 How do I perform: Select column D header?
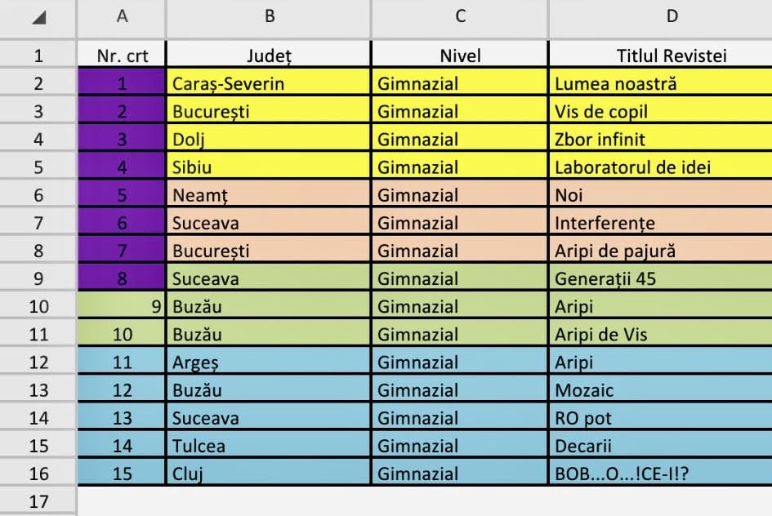pos(661,18)
